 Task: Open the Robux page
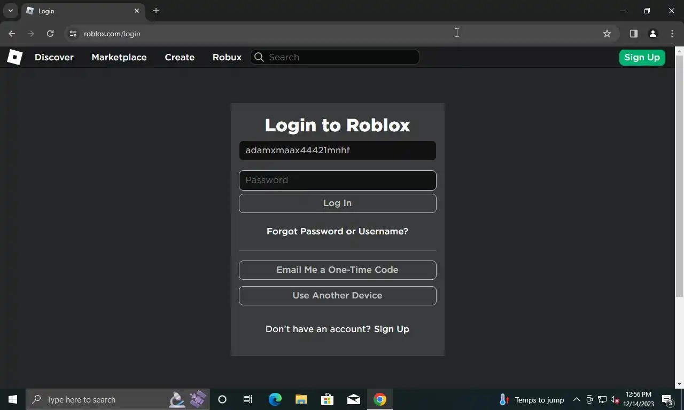tap(227, 57)
